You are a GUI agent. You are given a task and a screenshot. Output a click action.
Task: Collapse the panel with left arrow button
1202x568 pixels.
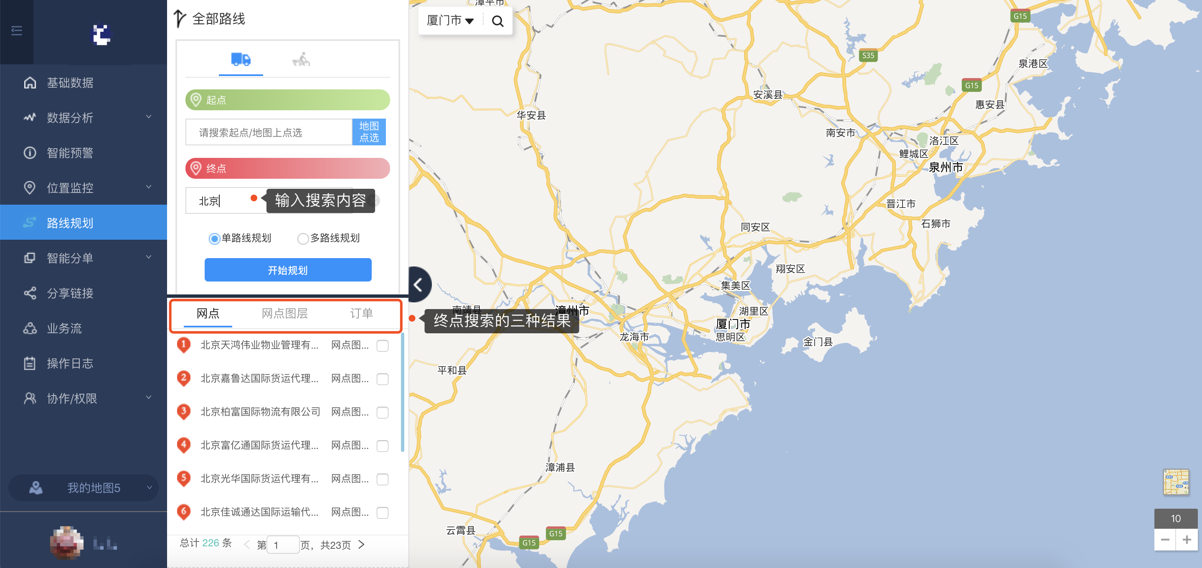coord(418,285)
